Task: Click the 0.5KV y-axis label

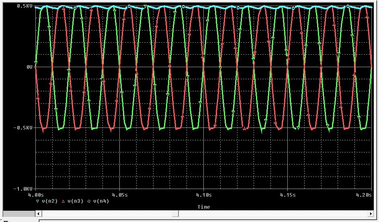Action: [25, 6]
